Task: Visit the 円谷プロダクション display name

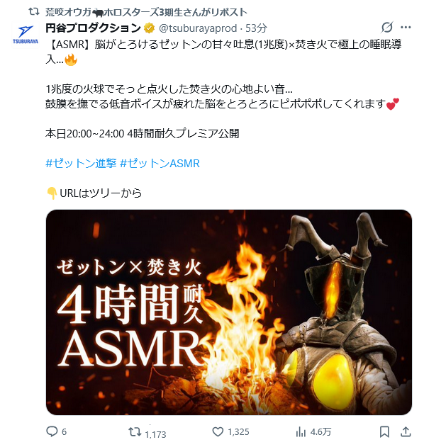Action: [x=93, y=28]
